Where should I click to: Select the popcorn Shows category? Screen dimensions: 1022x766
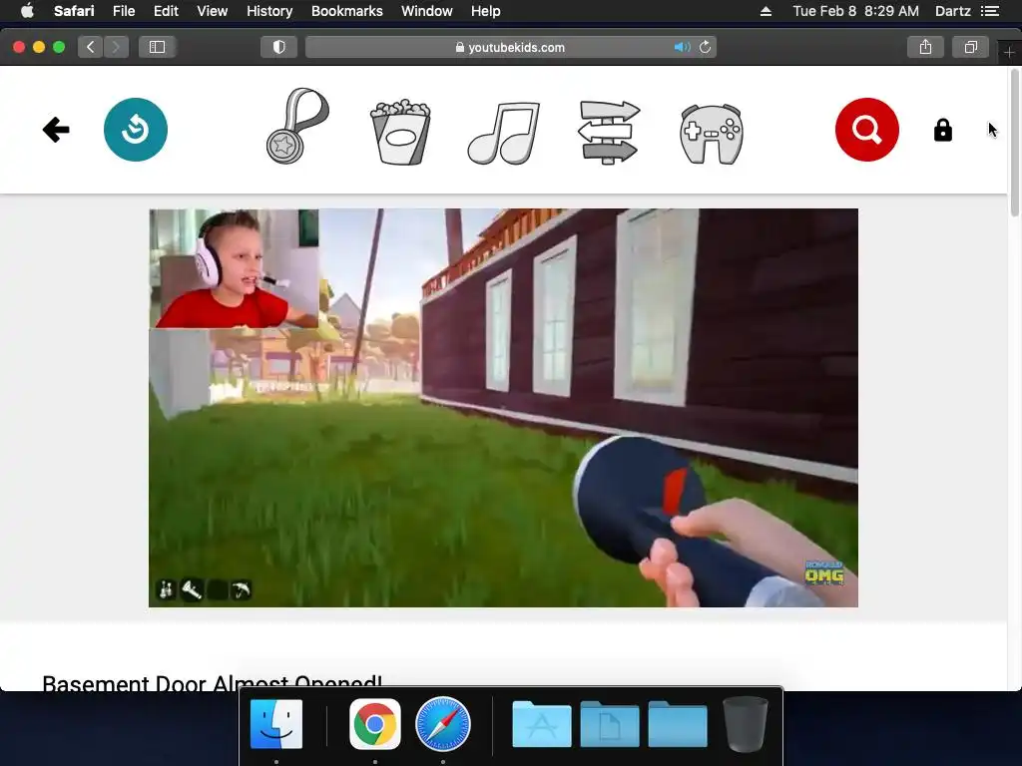click(400, 132)
